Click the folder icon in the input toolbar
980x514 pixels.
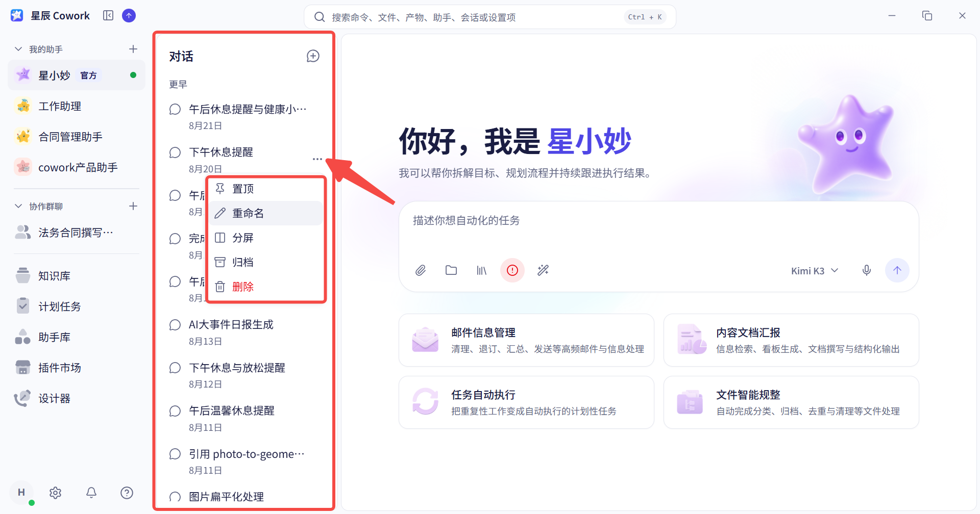(451, 270)
